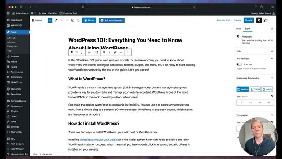
Task: Open Media in the admin menu
Action: (14, 62)
